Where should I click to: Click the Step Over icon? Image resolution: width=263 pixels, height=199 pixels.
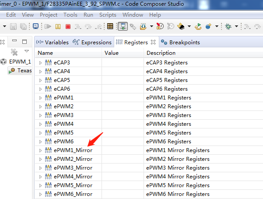(88, 27)
